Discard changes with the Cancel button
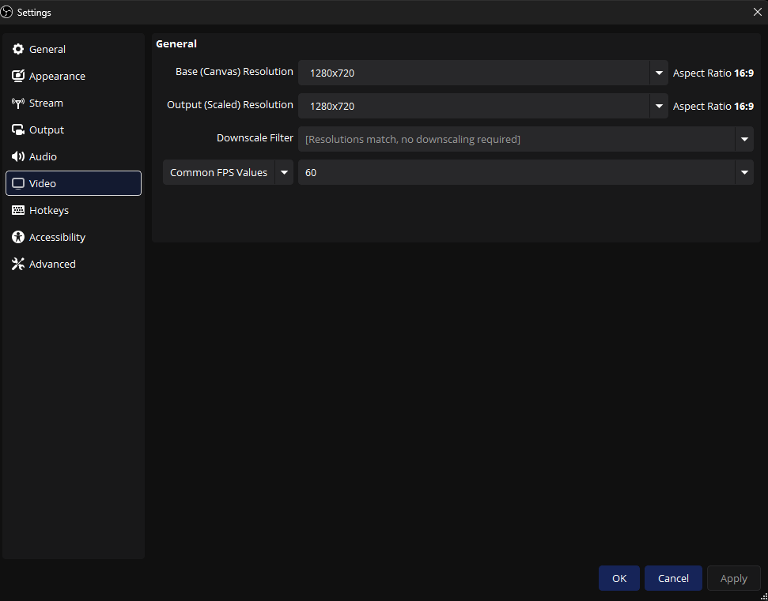Screen dimensions: 768x601 point(673,578)
